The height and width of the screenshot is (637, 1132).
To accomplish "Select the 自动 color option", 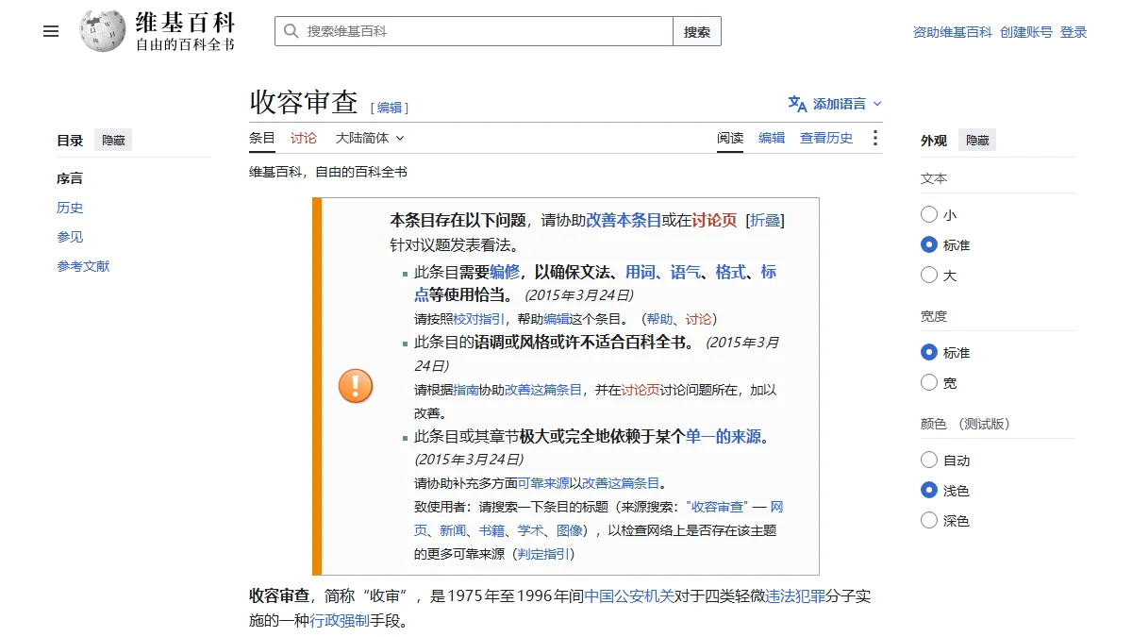I will [x=929, y=461].
